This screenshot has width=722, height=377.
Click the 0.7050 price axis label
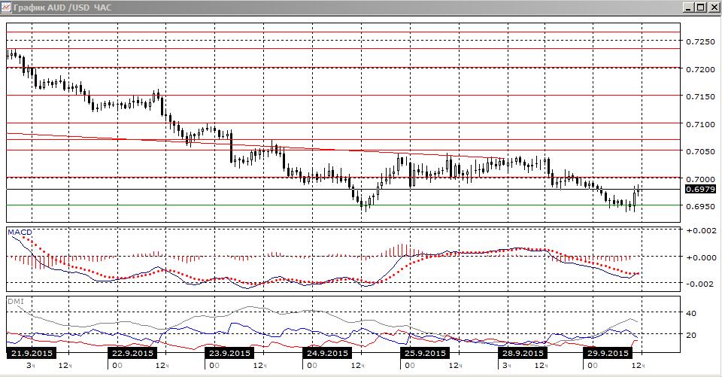700,152
